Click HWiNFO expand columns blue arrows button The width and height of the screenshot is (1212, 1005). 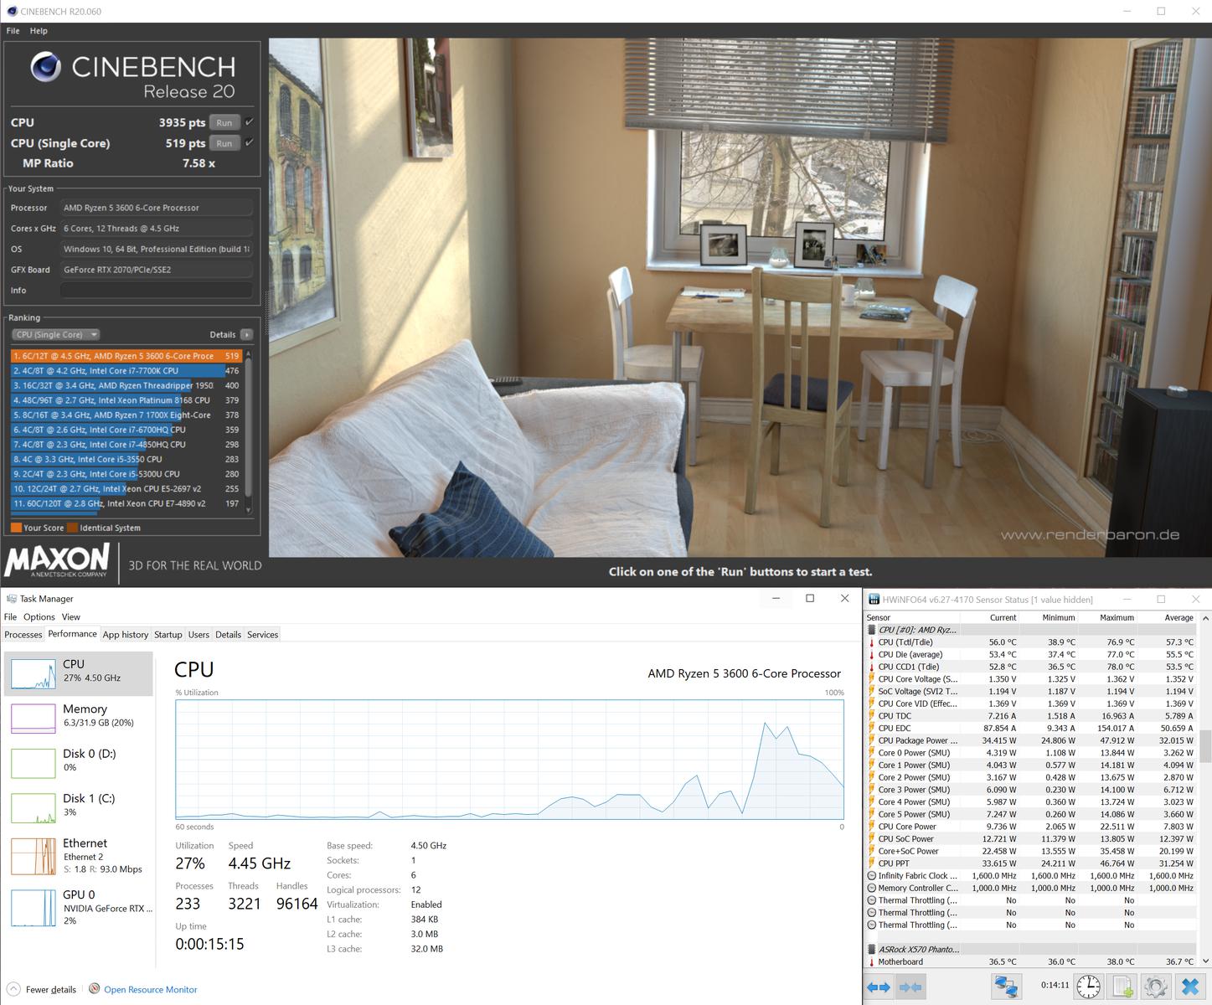[x=879, y=987]
